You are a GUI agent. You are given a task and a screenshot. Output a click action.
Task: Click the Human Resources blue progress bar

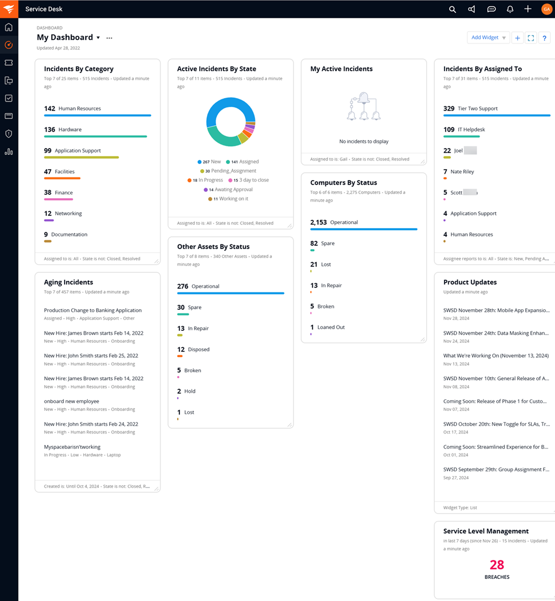click(x=97, y=115)
